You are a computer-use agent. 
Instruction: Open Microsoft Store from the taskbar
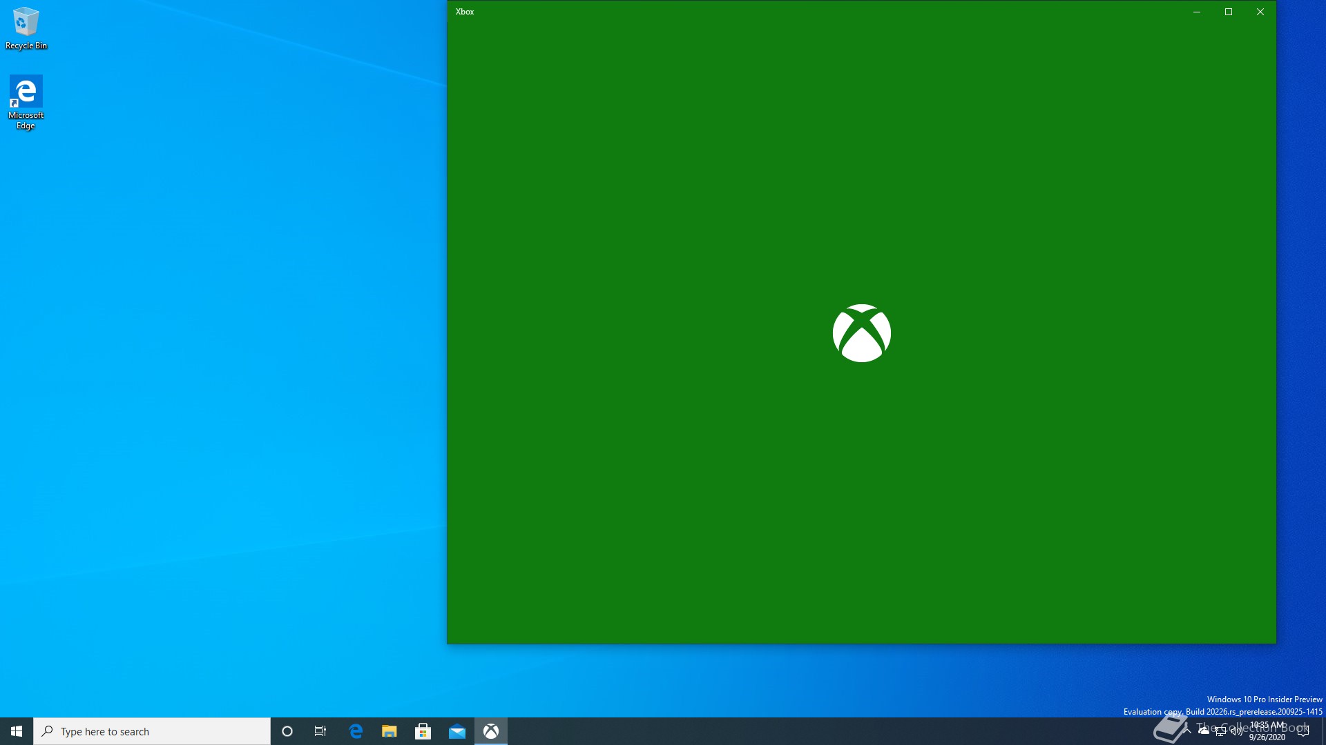pyautogui.click(x=423, y=731)
